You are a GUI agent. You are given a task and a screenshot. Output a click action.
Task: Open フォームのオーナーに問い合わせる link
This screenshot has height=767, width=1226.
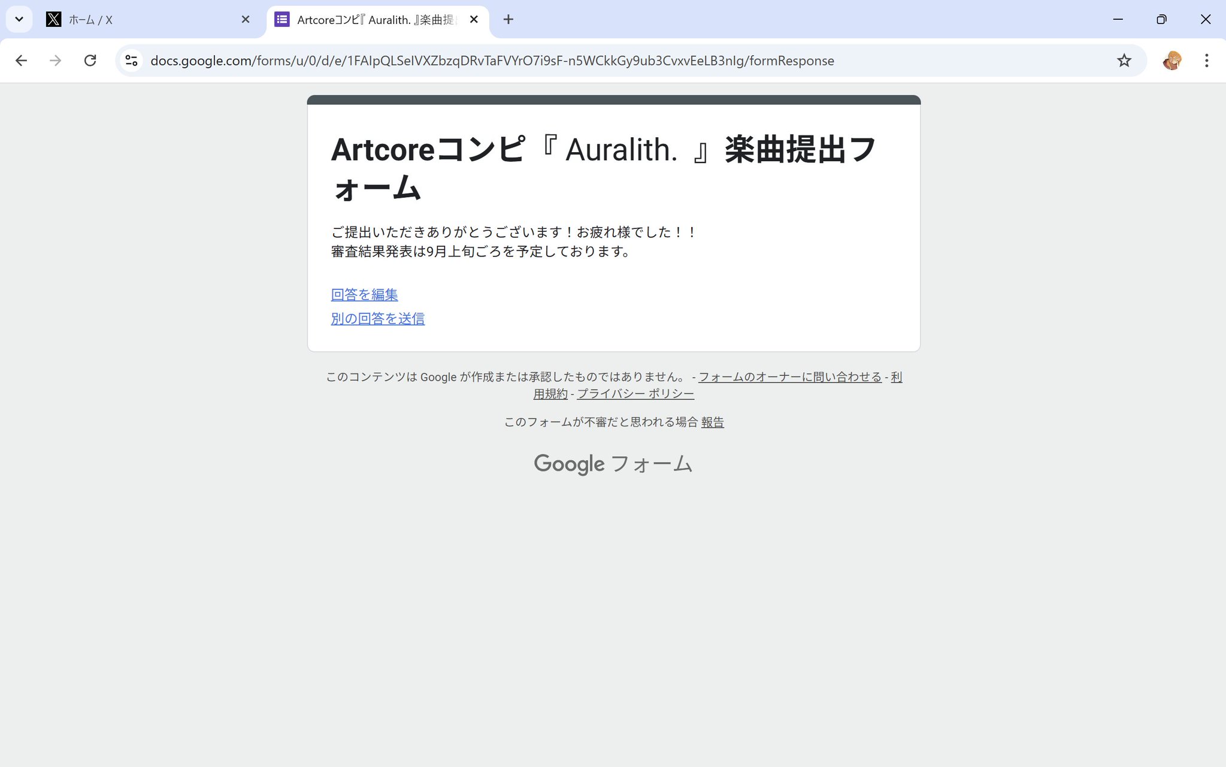[x=790, y=377]
